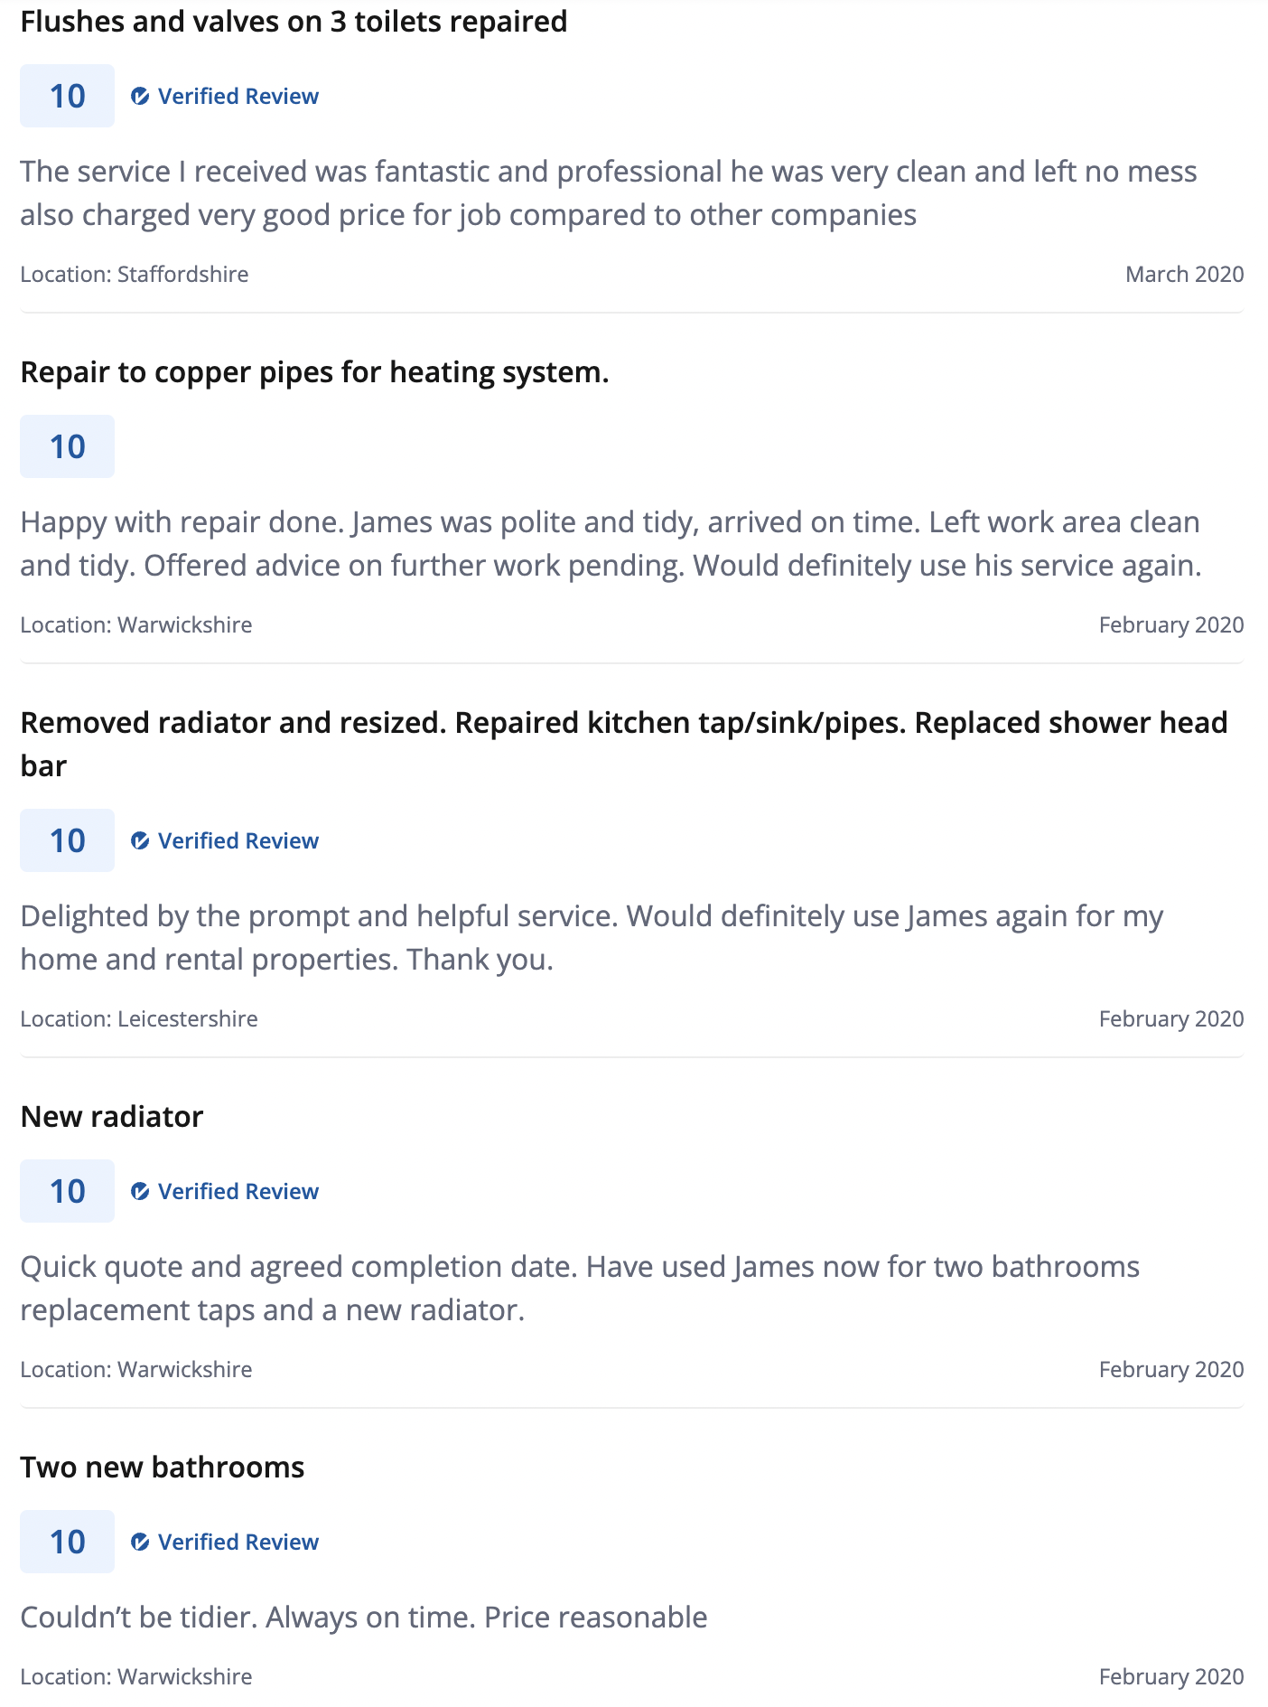Select the score 10 badge for copper pipes review
Viewport: 1268px width, 1707px height.
(x=68, y=446)
